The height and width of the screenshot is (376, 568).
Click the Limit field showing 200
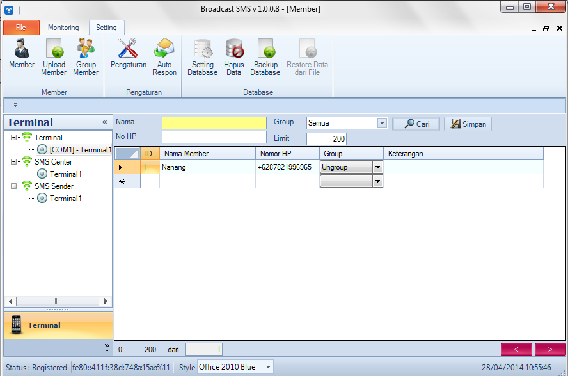(x=326, y=139)
